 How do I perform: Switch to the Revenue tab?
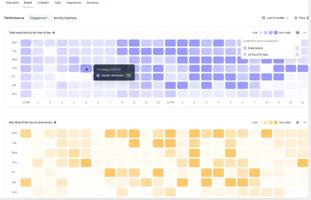(92, 3)
